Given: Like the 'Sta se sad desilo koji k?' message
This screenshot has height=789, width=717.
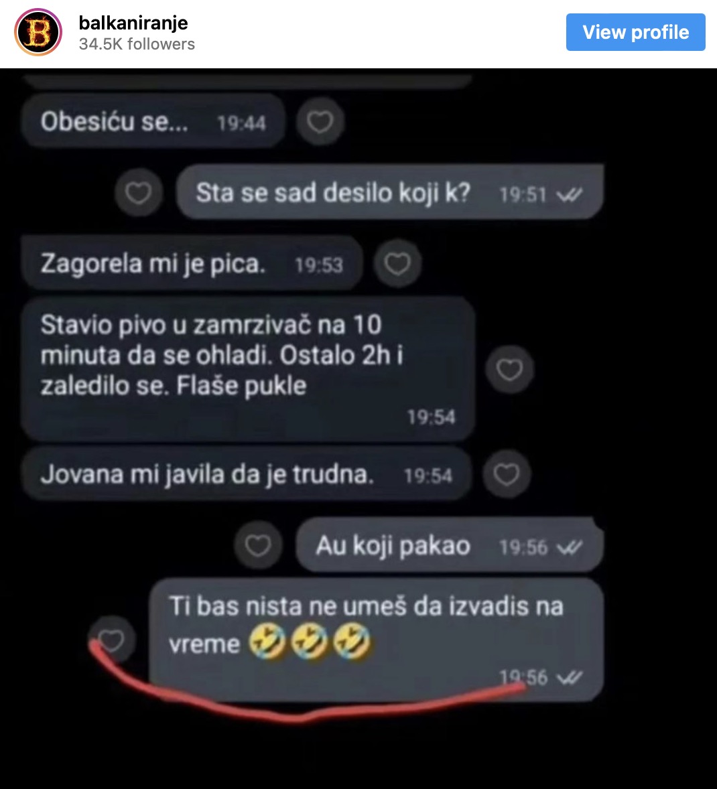Looking at the screenshot, I should [139, 193].
